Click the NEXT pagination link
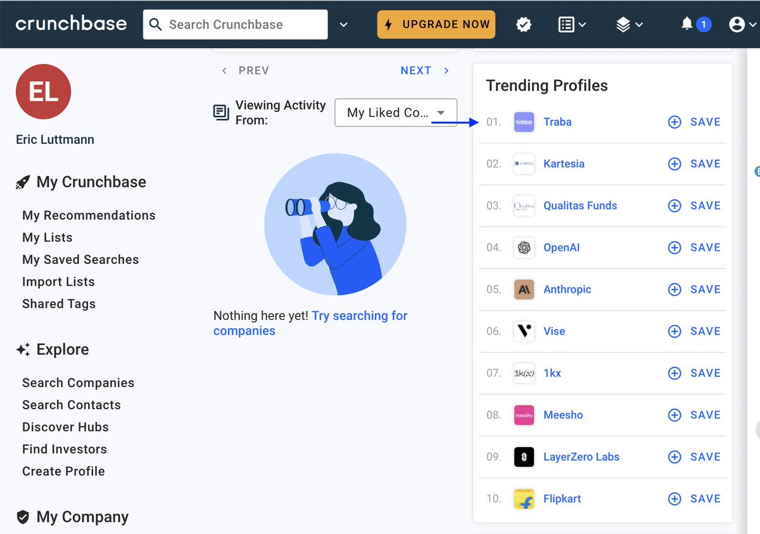The height and width of the screenshot is (534, 760). [425, 70]
